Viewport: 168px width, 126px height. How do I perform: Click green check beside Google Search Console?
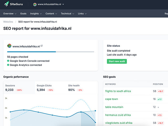click(8, 61)
